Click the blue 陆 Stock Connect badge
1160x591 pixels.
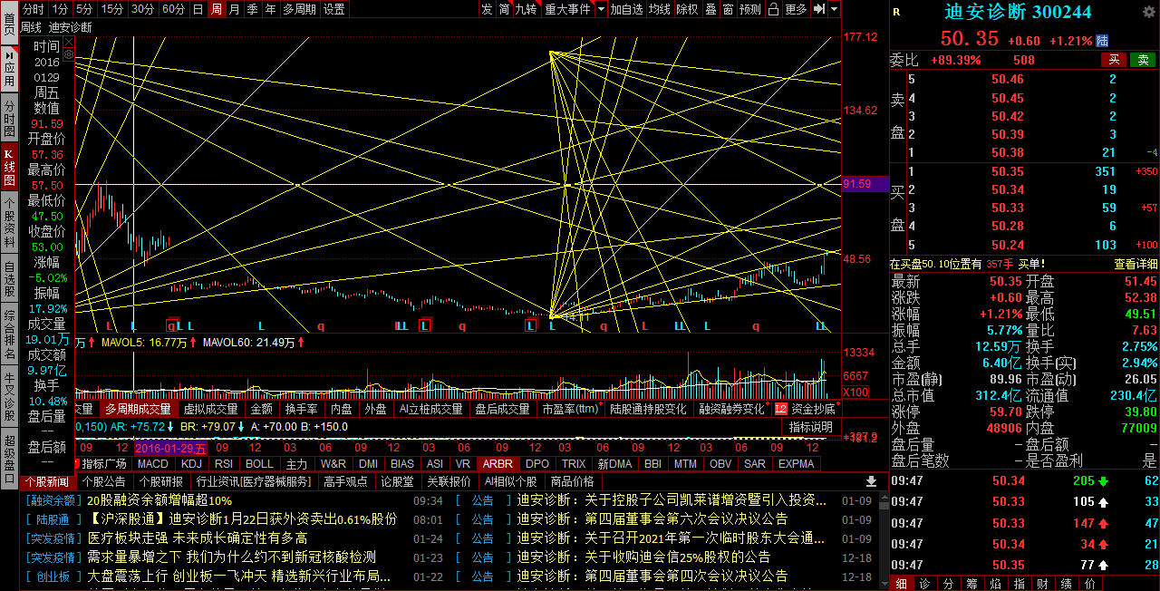tap(1102, 42)
